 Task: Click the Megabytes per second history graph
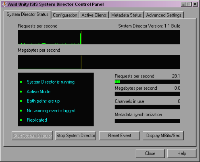tap(99, 62)
